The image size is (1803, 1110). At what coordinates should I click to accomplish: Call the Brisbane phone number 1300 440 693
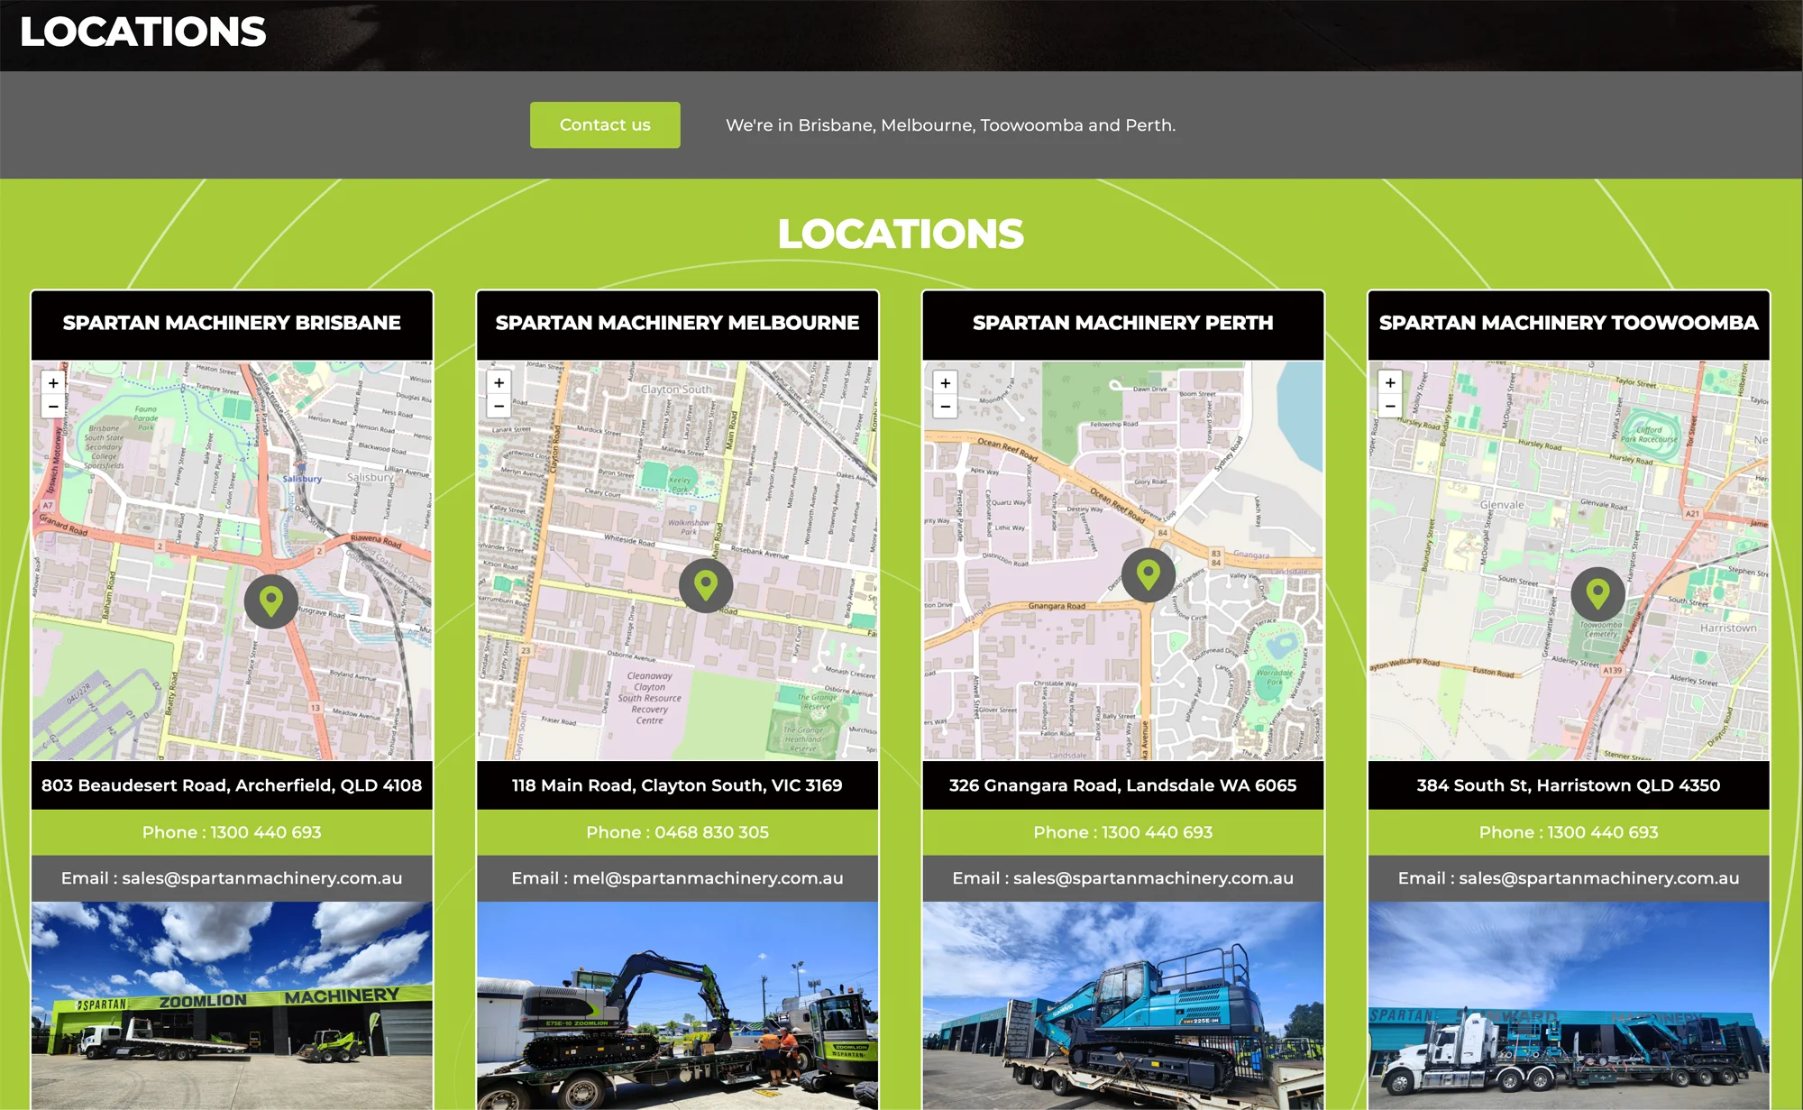point(232,832)
